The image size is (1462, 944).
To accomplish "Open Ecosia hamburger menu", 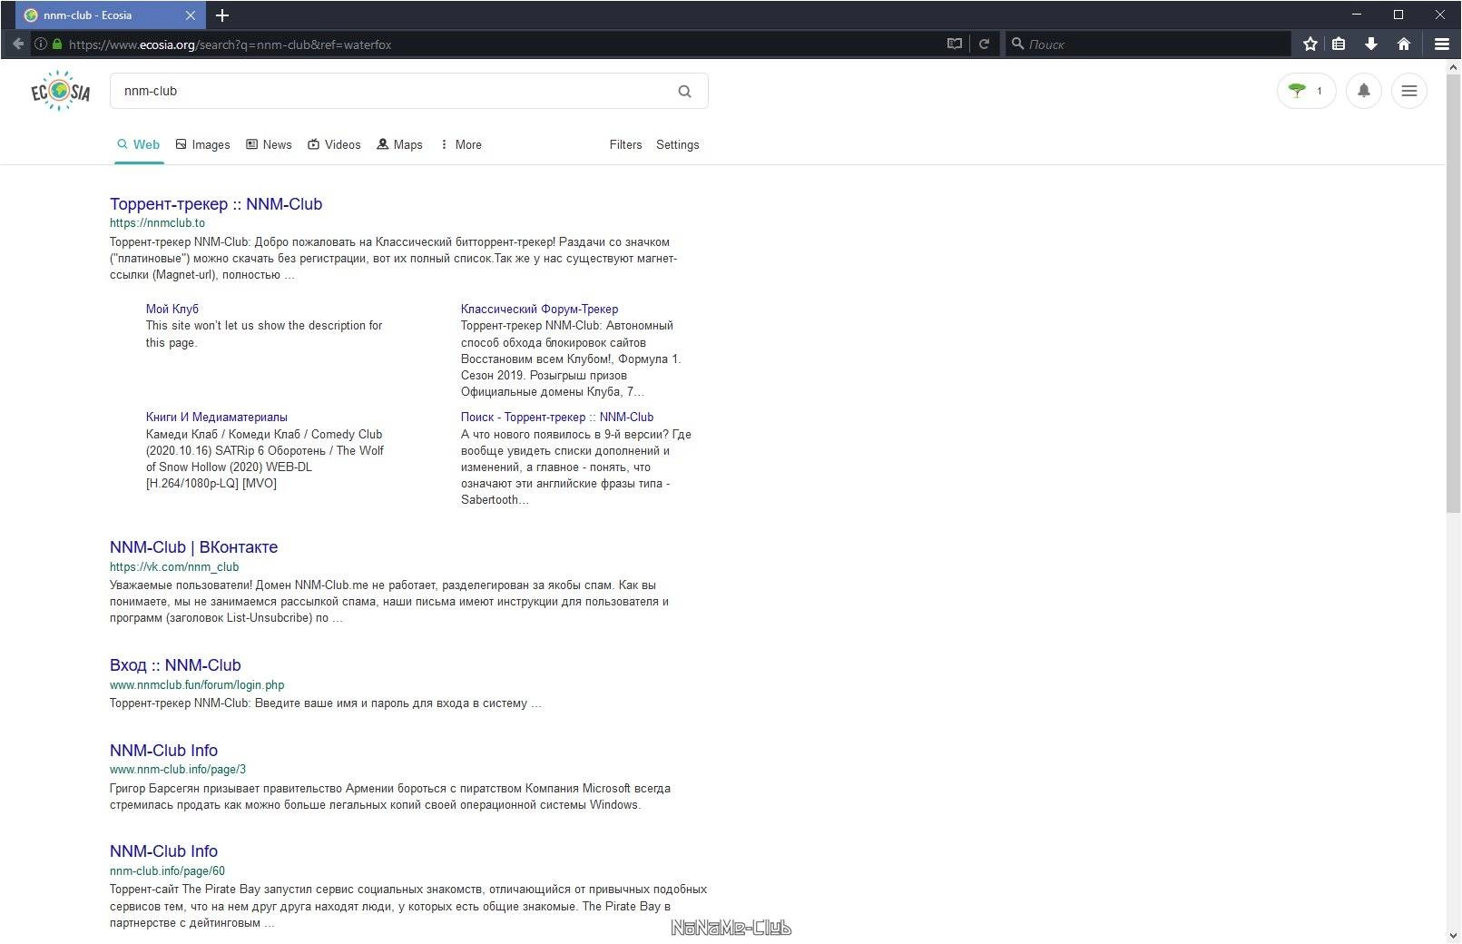I will (x=1408, y=91).
